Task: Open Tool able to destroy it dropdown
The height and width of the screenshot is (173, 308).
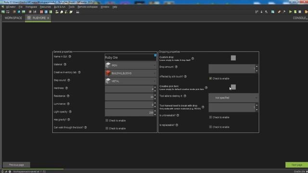Action: point(233,98)
